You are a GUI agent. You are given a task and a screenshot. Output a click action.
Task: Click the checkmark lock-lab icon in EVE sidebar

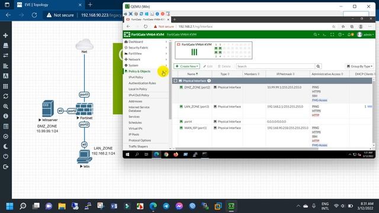[5, 137]
